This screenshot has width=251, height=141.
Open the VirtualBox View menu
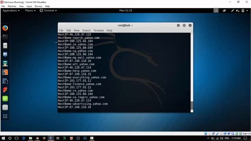point(21,6)
